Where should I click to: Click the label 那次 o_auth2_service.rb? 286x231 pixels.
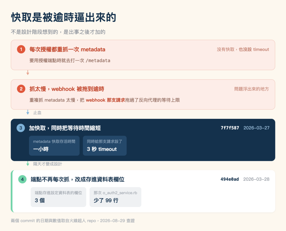click(115, 193)
